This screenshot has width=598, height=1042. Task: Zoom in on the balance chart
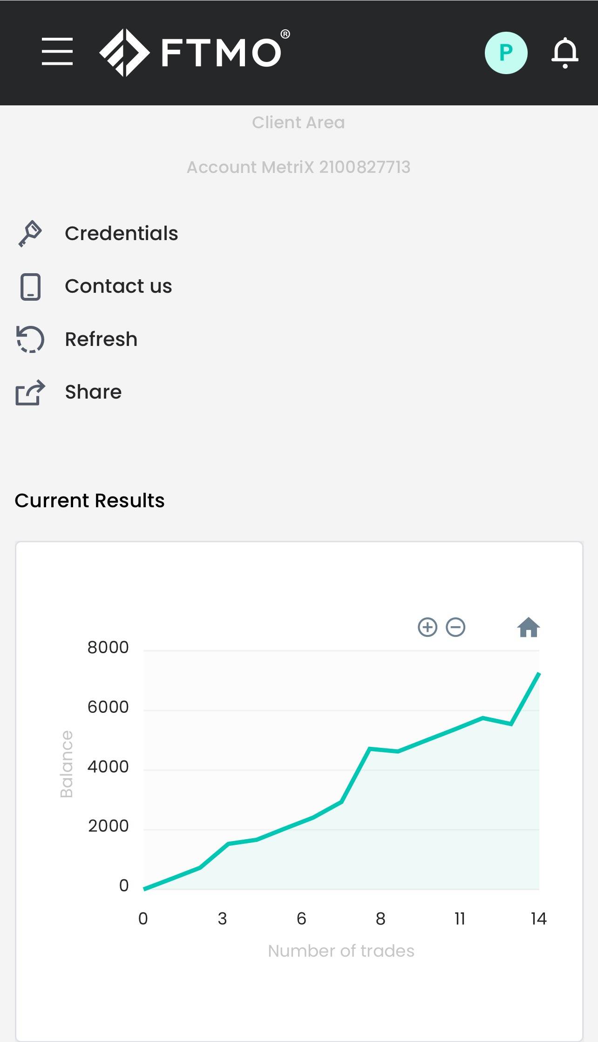coord(428,627)
